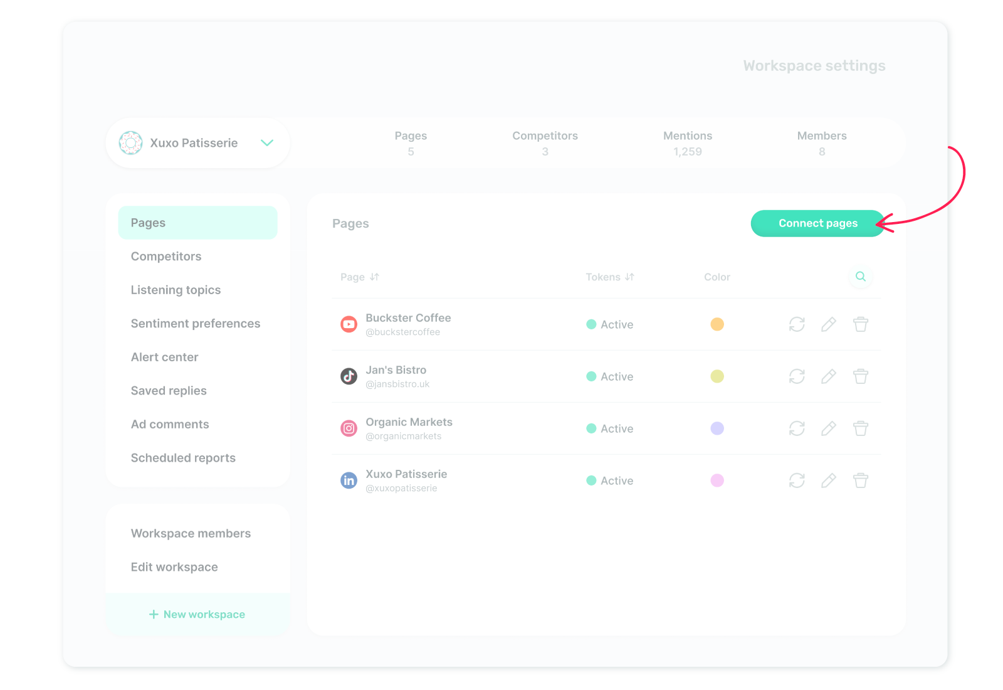The width and height of the screenshot is (1003, 690).
Task: Click the Mentions 1,259 stat
Action: coord(688,143)
